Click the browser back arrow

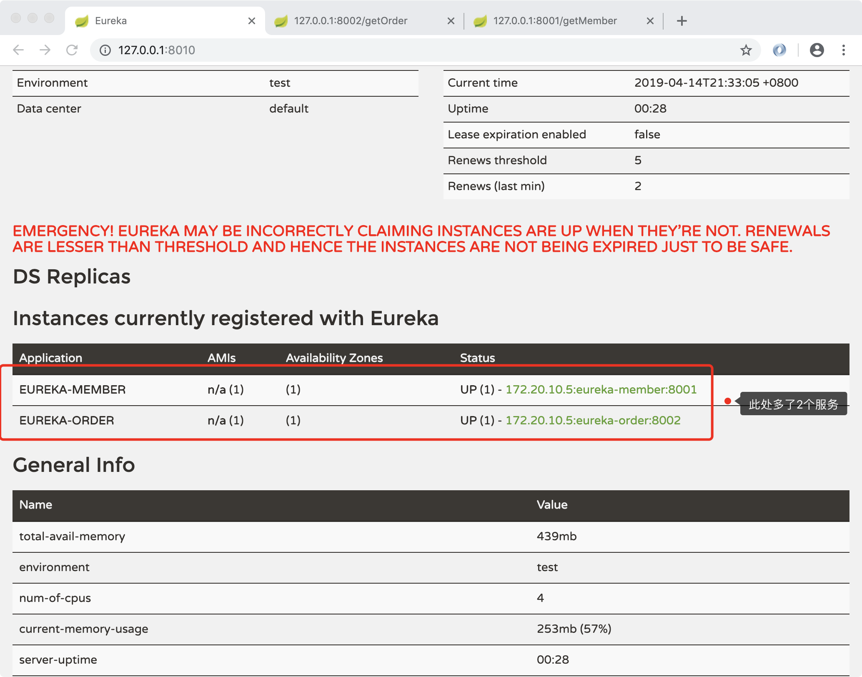(18, 50)
